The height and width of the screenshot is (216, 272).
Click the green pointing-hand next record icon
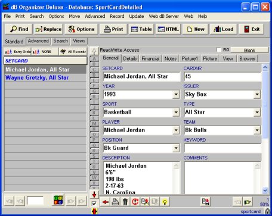click(x=248, y=202)
